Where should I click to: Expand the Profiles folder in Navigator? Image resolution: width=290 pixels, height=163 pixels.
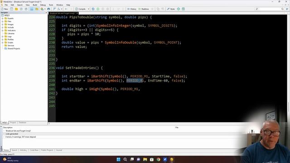click(2, 39)
